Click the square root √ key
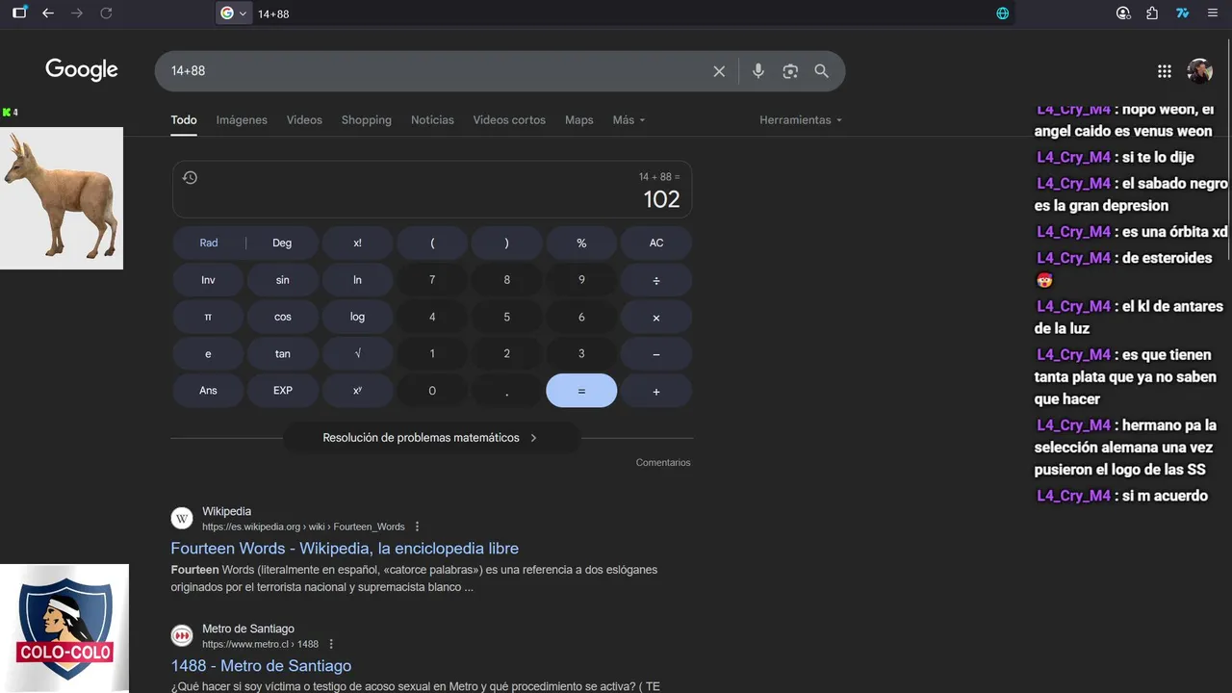The width and height of the screenshot is (1232, 693). [x=357, y=353]
